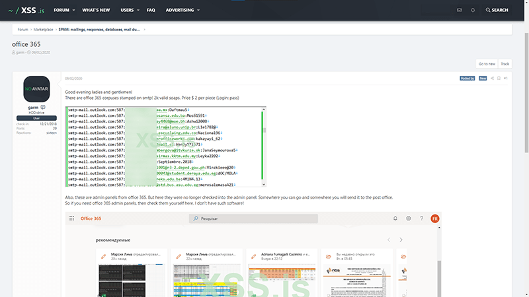Open the forum alerts bell icon
529x297 pixels.
(473, 10)
